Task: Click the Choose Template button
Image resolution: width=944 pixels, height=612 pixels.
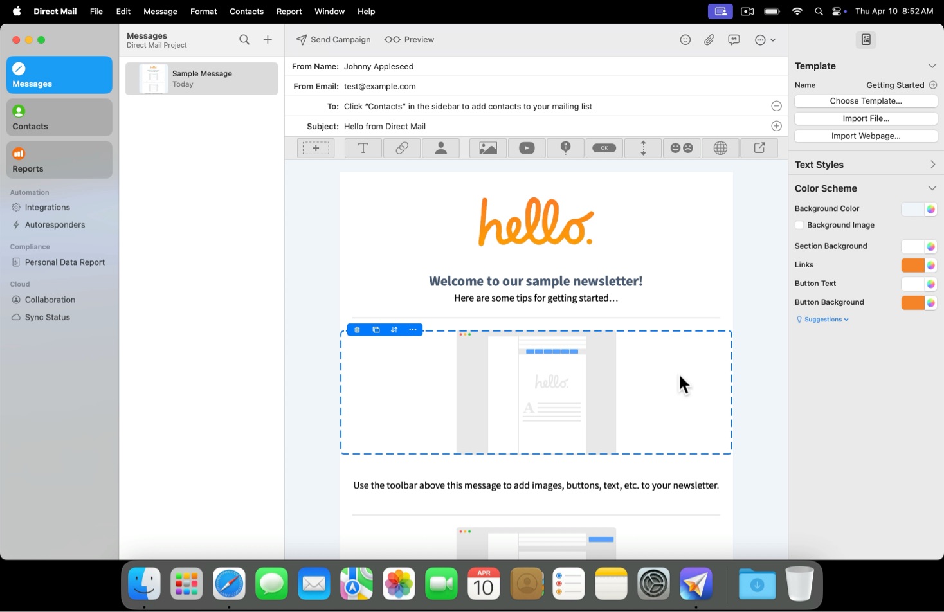Action: (x=866, y=101)
